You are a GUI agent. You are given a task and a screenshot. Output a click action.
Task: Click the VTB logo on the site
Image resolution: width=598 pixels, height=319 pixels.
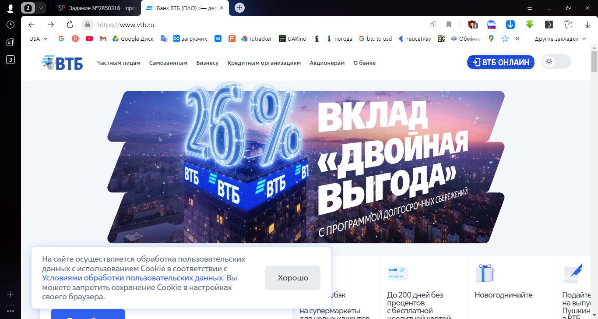tap(62, 63)
